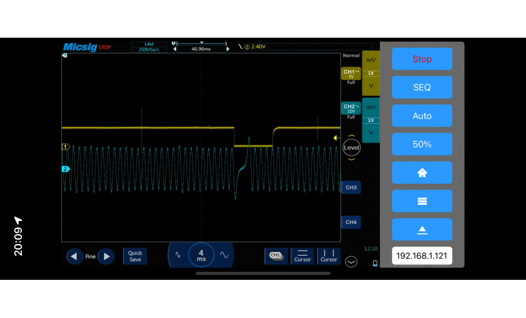Expand the bottom-right circled chevron
This screenshot has width=526, height=318.
tap(351, 262)
